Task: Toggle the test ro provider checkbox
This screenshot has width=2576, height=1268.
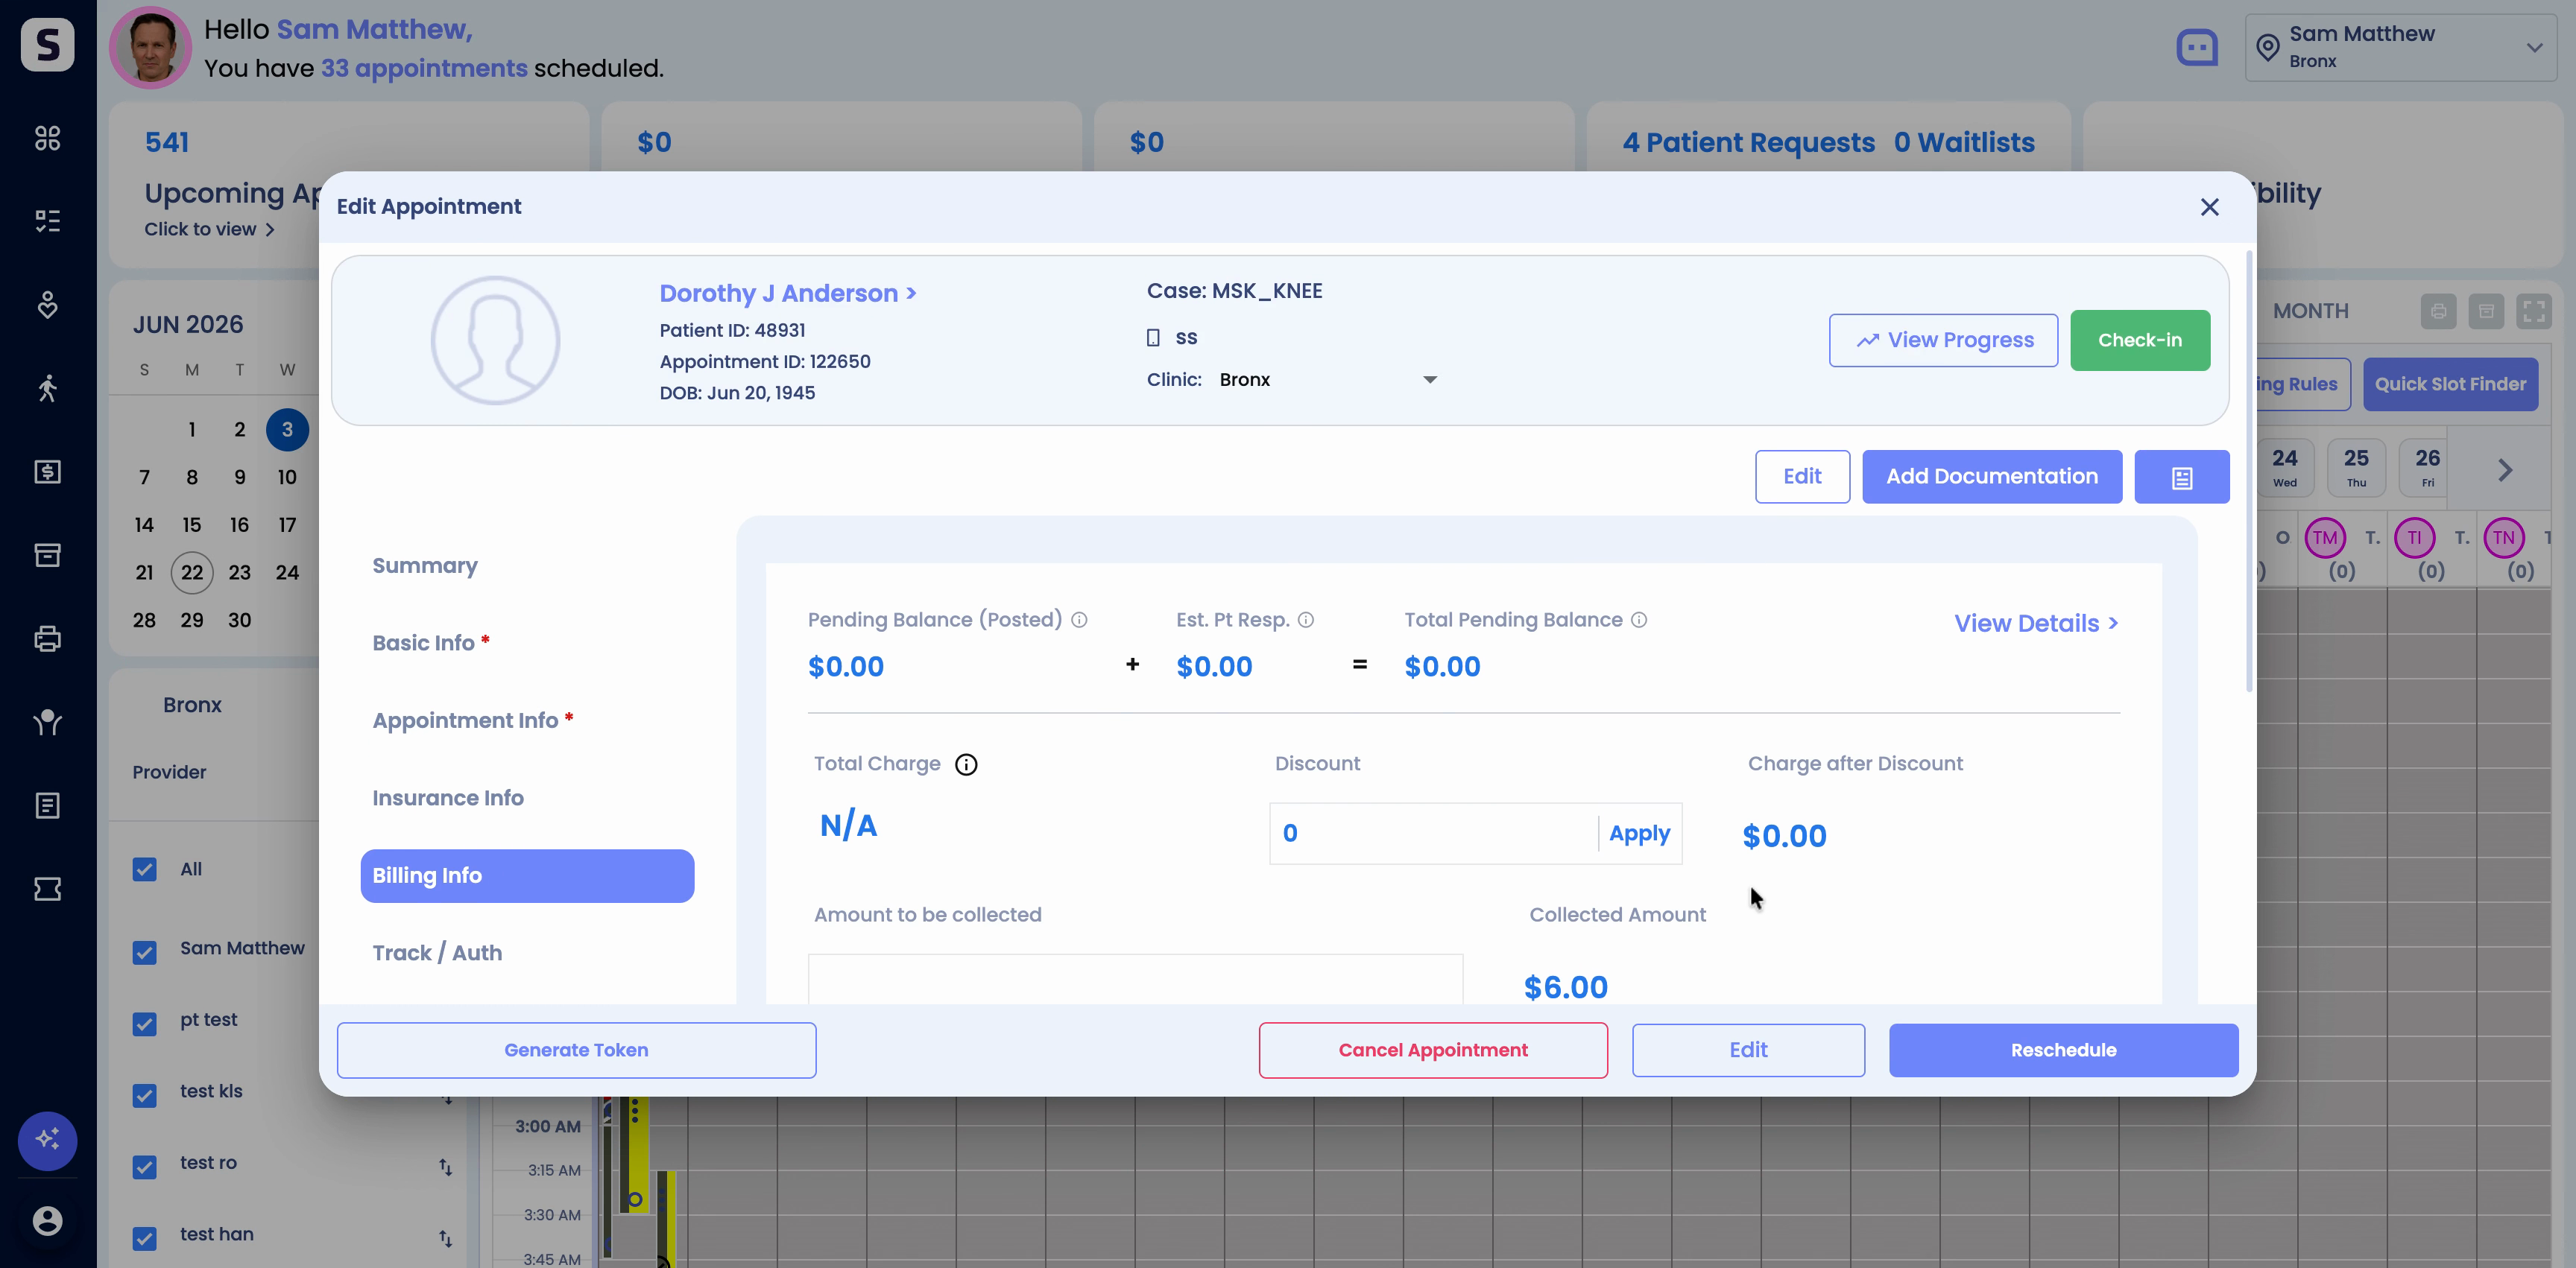Action: click(x=144, y=1167)
